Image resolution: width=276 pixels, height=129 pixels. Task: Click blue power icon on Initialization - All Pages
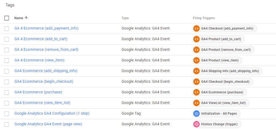197,114
